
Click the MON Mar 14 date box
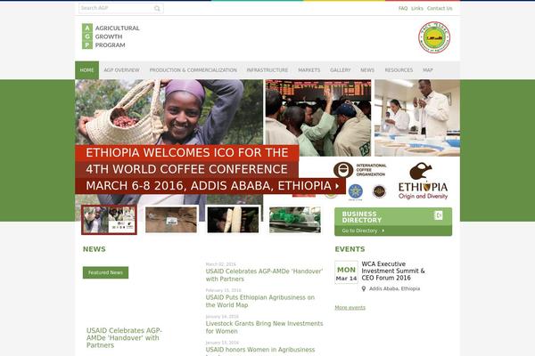pyautogui.click(x=346, y=272)
